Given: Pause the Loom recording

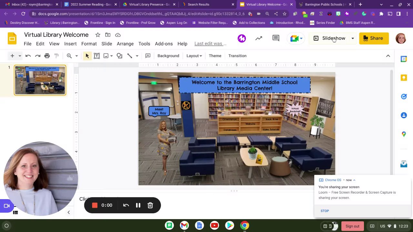Looking at the screenshot, I should pos(138,205).
